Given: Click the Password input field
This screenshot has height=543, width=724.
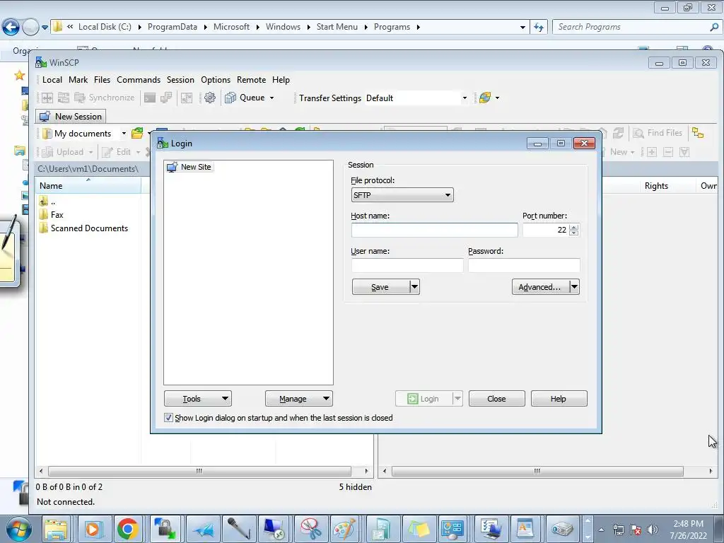Looking at the screenshot, I should click(x=524, y=266).
